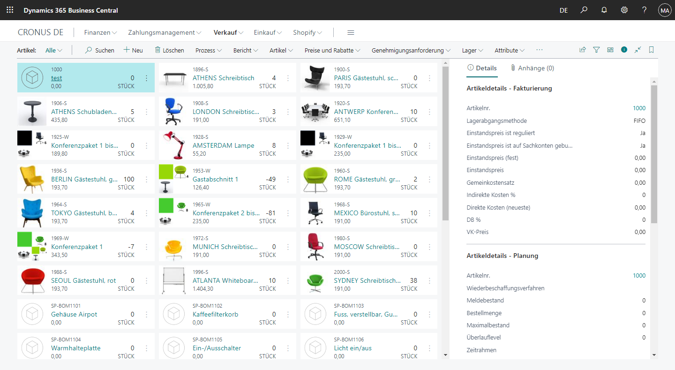
Task: Open the options menu for Gastabschnitt 1
Action: (288, 180)
